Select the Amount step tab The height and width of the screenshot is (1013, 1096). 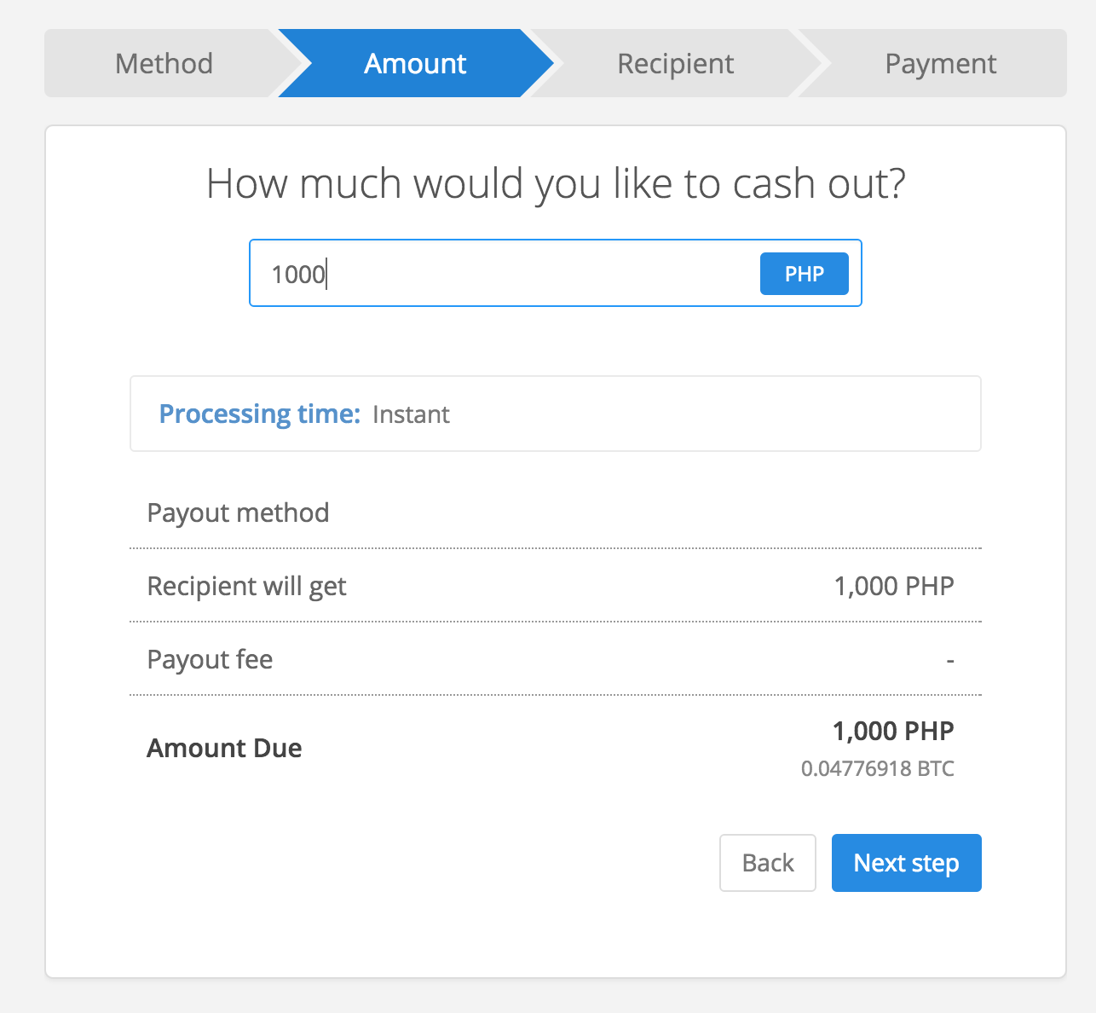pos(415,64)
